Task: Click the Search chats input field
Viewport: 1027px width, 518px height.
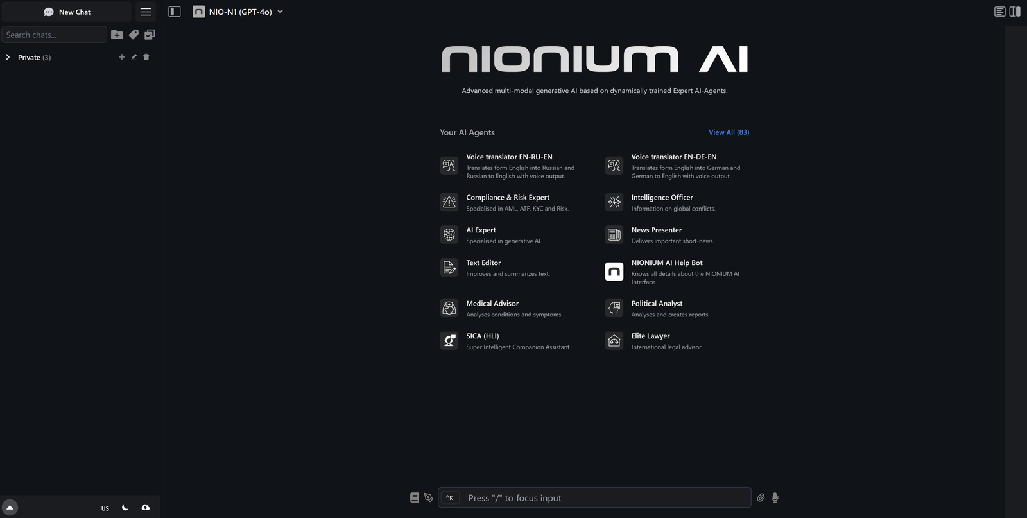Action: coord(54,35)
